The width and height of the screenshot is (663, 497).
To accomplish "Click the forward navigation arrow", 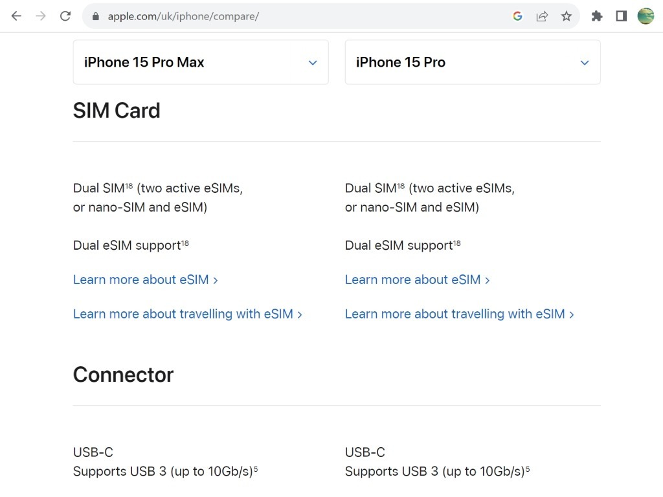I will 40,16.
